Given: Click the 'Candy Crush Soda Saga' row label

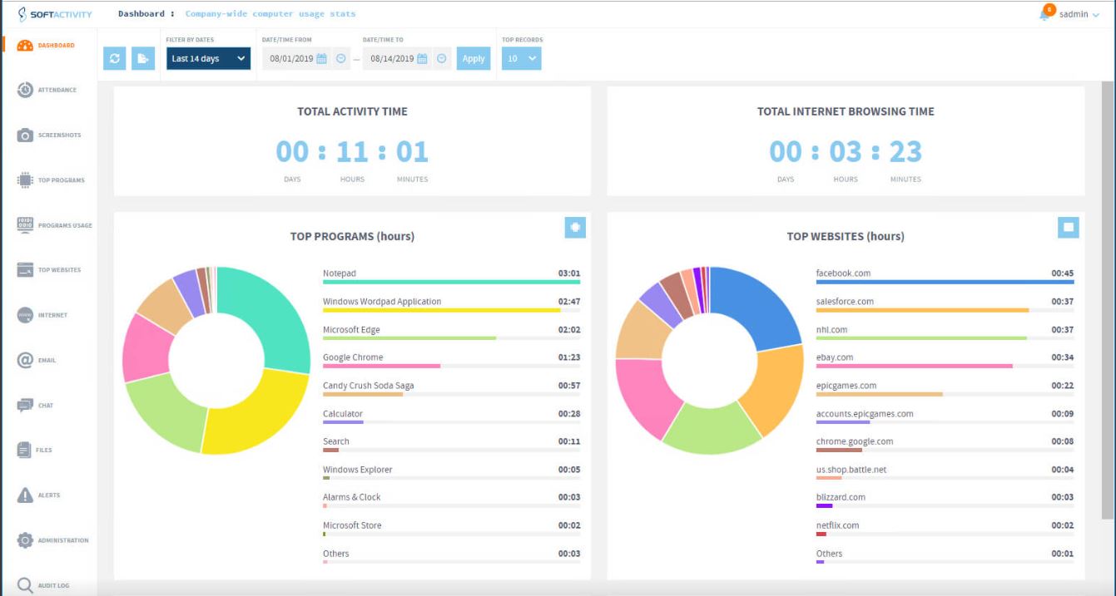Looking at the screenshot, I should [x=368, y=386].
